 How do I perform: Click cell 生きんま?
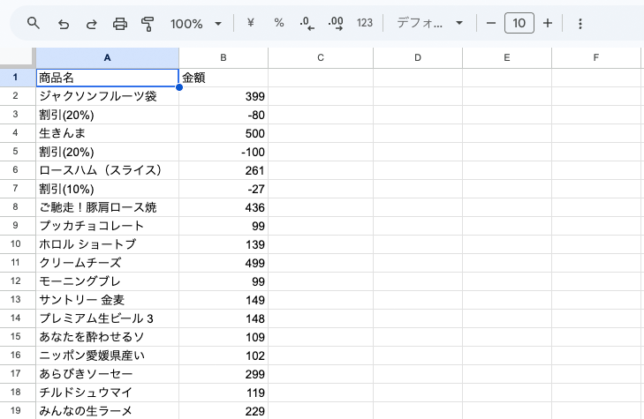(107, 133)
